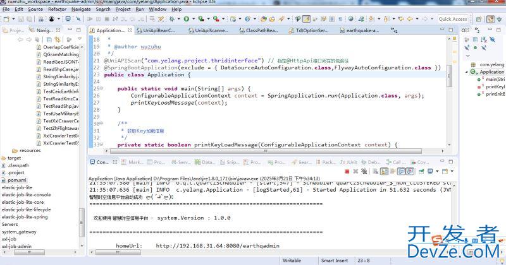The width and height of the screenshot is (506, 265).
Task: Click the Open Perspective icon
Action: point(479,19)
